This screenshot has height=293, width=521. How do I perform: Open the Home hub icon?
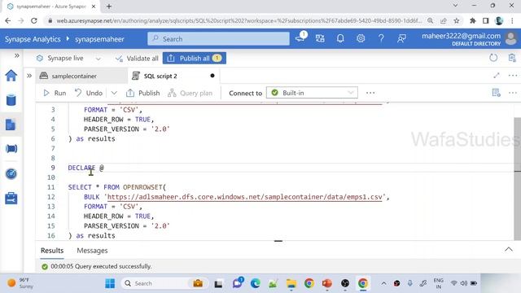11,76
